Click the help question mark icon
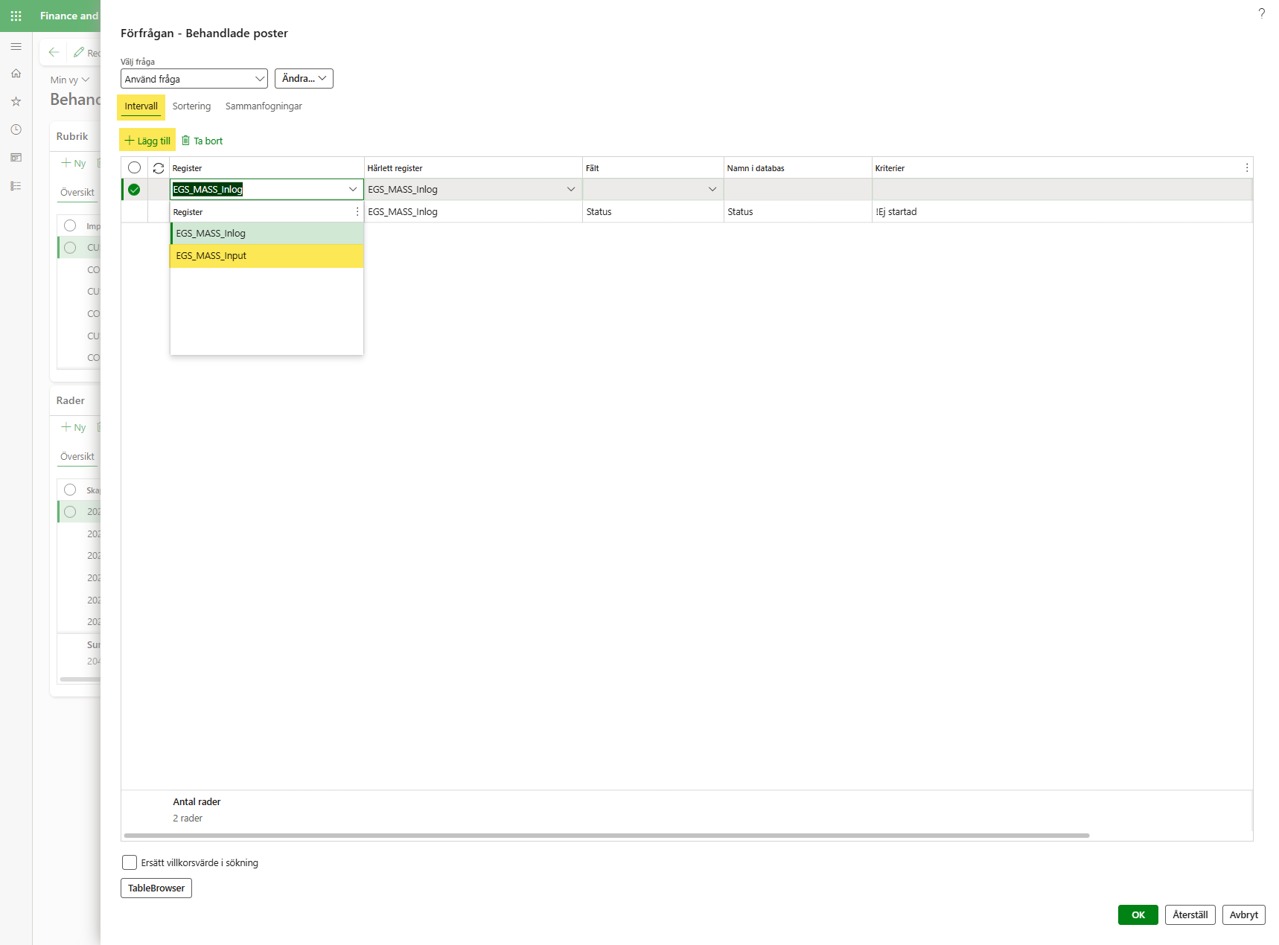Image resolution: width=1279 pixels, height=945 pixels. 1261,13
